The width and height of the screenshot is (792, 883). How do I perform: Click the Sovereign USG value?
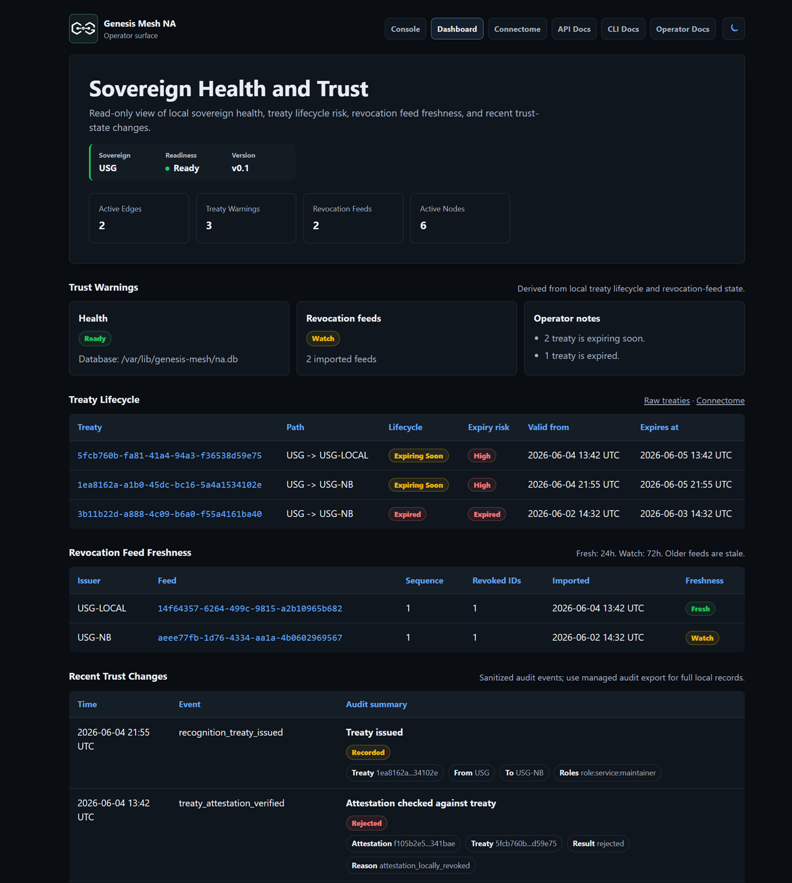click(108, 168)
